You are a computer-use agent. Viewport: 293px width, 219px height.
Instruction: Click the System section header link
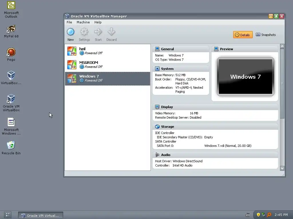click(167, 69)
